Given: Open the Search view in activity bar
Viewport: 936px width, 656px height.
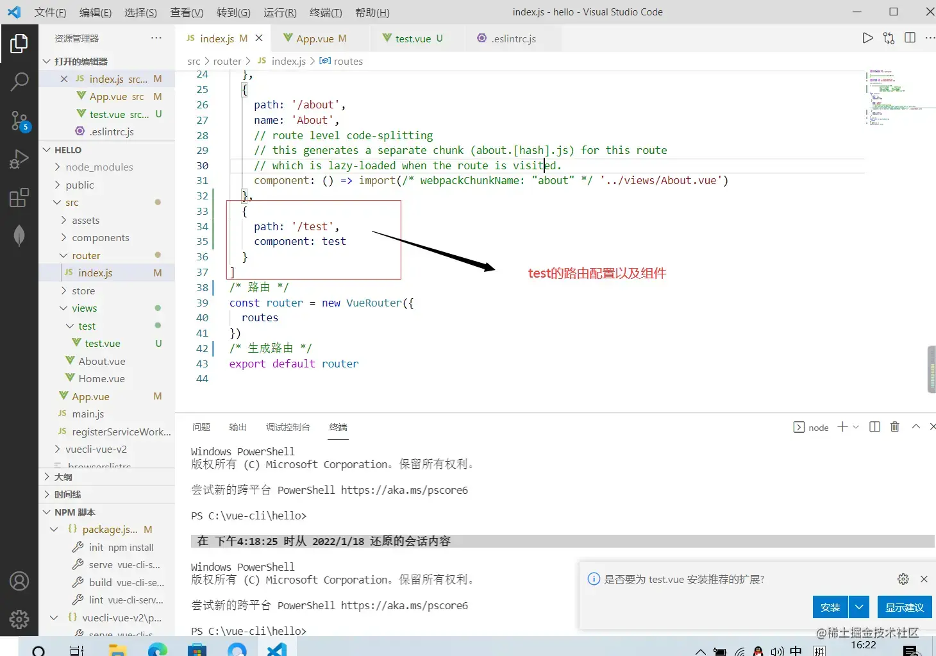Looking at the screenshot, I should [19, 81].
